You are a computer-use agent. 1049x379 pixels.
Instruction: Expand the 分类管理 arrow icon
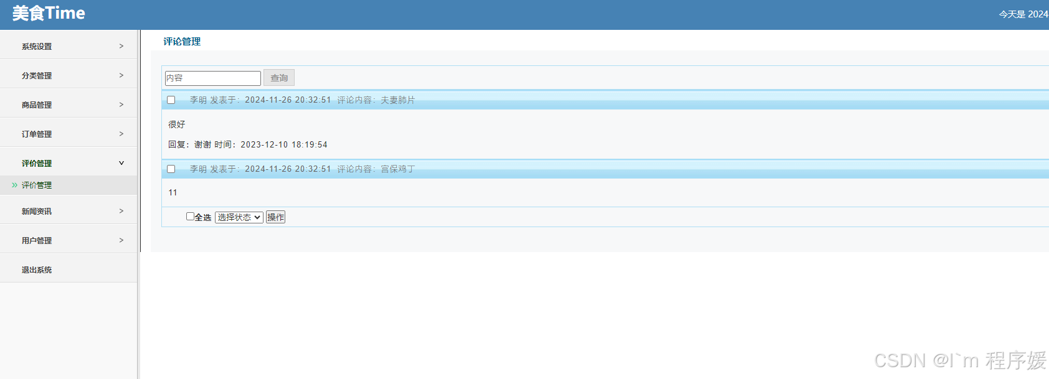[x=121, y=75]
